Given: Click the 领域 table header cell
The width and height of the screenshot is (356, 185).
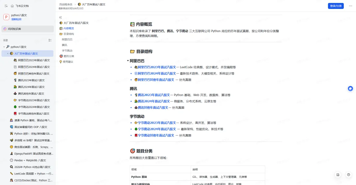Looking at the screenshot, I should click(160, 170).
